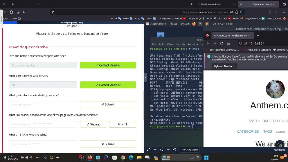Reload page in AttackBox Firefox
Screen dimensions: 288x162
[x=222, y=44]
